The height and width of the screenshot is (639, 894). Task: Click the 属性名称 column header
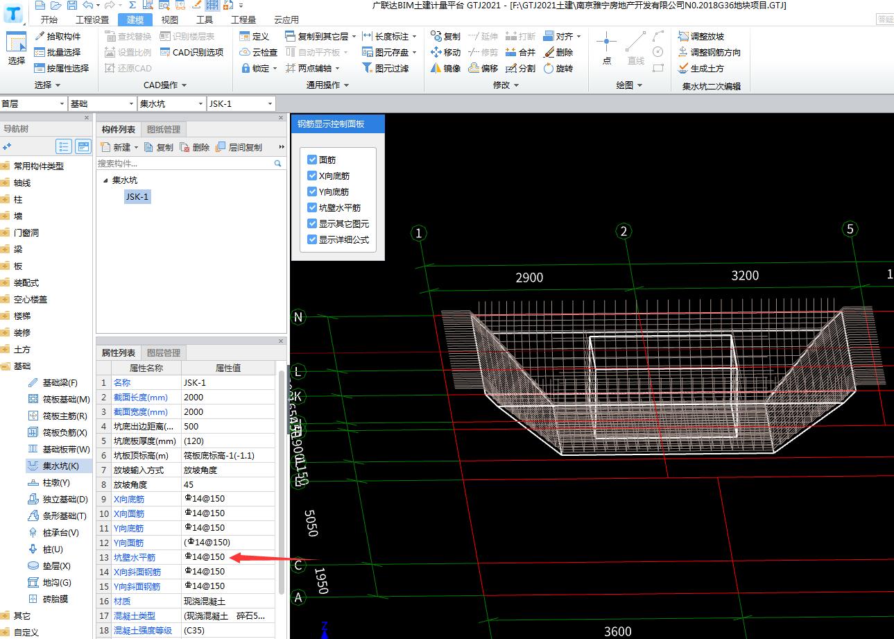click(146, 368)
